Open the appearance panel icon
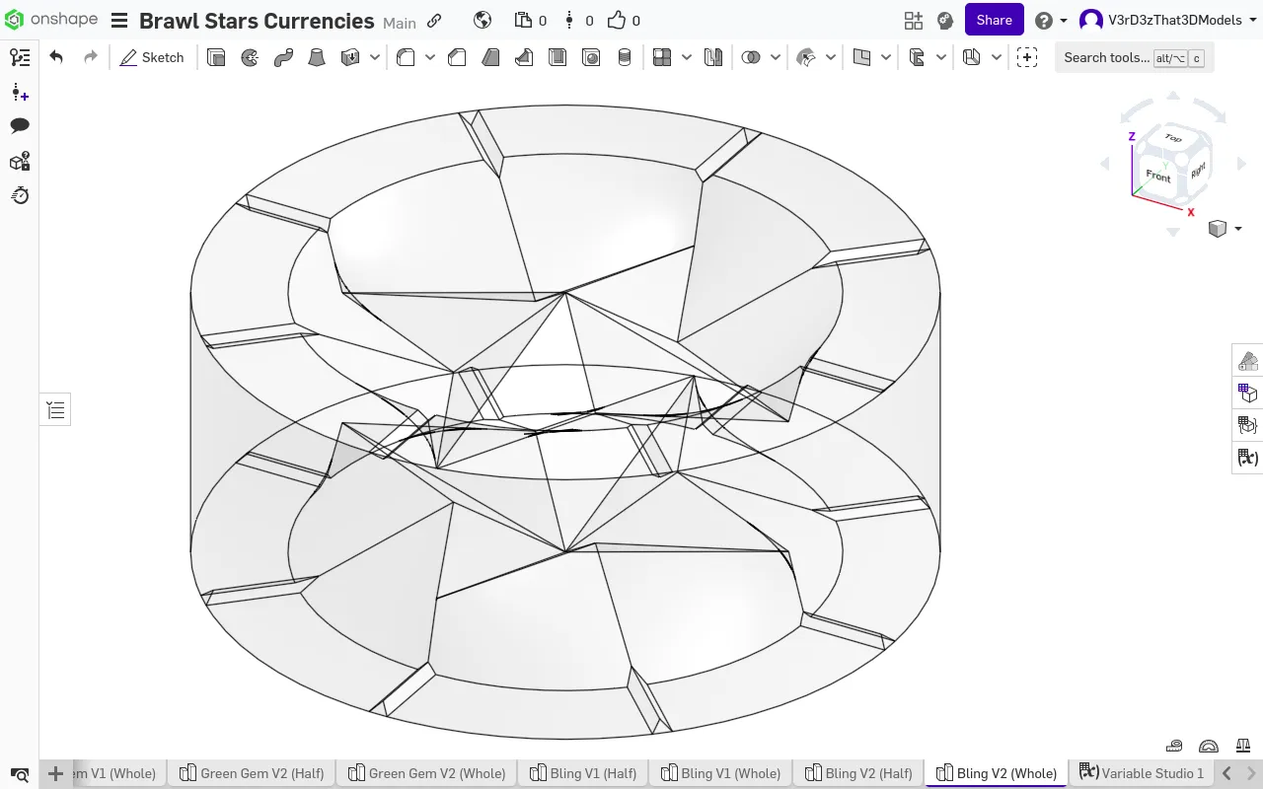1263x789 pixels. pos(1248,360)
